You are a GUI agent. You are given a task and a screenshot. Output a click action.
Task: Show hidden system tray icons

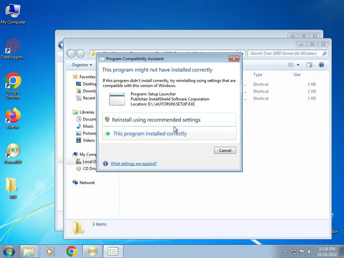tap(286, 252)
